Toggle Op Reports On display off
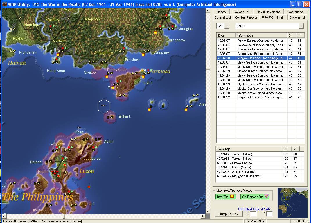311x223 pixels. (x=255, y=197)
